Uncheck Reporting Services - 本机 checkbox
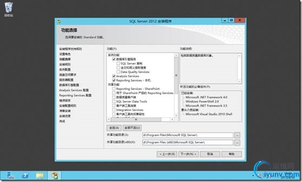Screen dimensions: 302x182 point(114,80)
